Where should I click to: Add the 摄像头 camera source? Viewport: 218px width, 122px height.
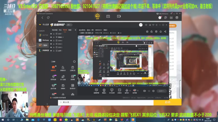coord(104,91)
